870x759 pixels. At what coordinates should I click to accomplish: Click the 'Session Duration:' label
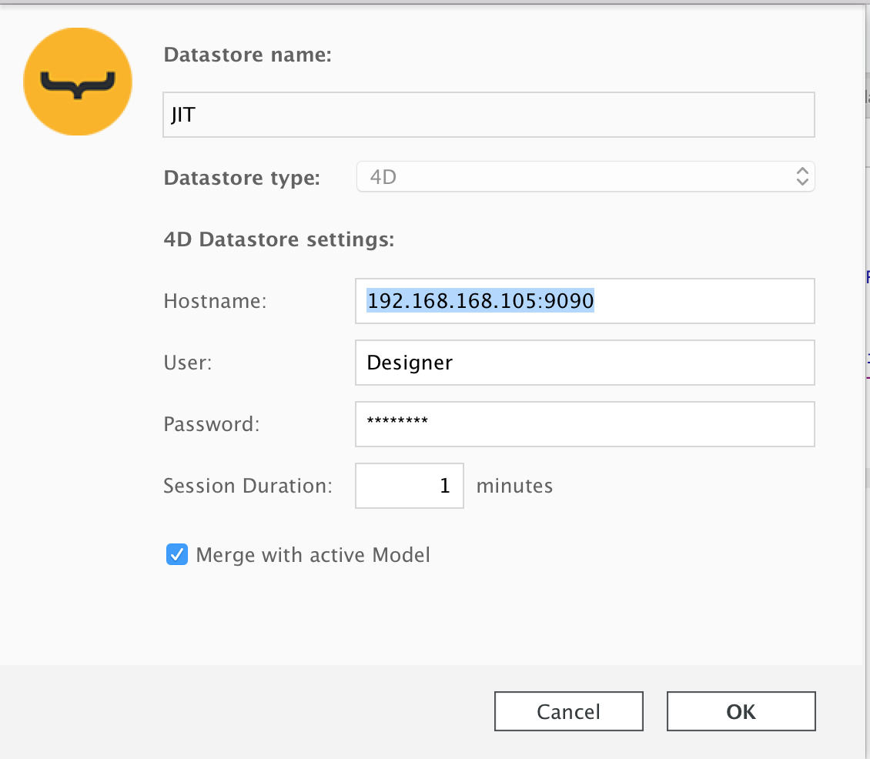(248, 486)
